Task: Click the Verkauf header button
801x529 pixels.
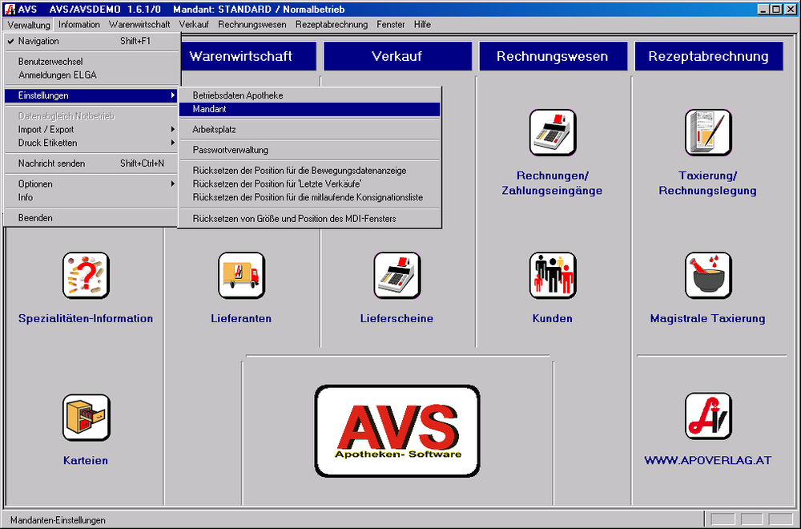Action: tap(396, 56)
